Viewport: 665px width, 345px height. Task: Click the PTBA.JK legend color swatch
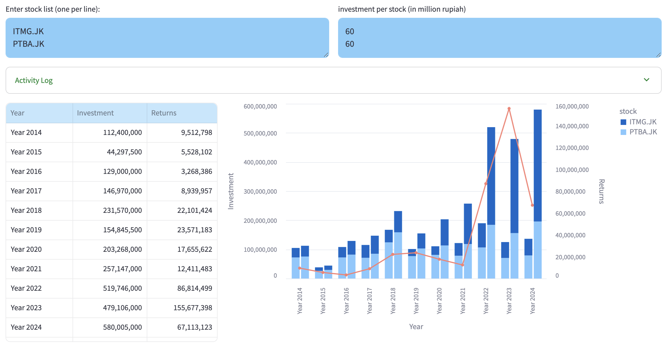[x=623, y=132]
